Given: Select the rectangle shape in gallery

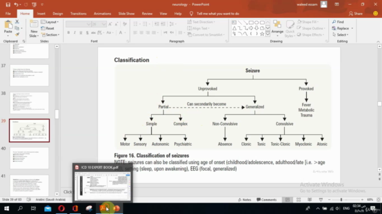Looking at the screenshot, I should click(x=251, y=23).
